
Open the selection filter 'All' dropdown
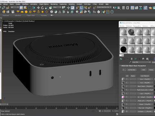pyautogui.click(x=15, y=7)
